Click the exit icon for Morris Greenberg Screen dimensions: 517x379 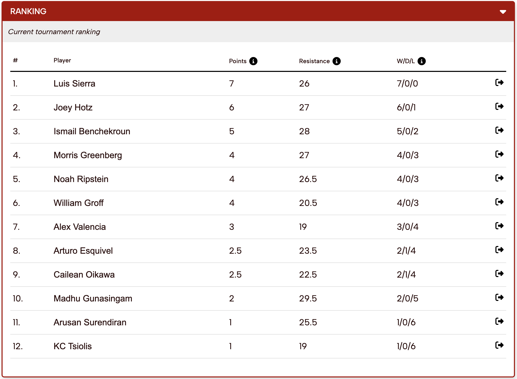499,154
